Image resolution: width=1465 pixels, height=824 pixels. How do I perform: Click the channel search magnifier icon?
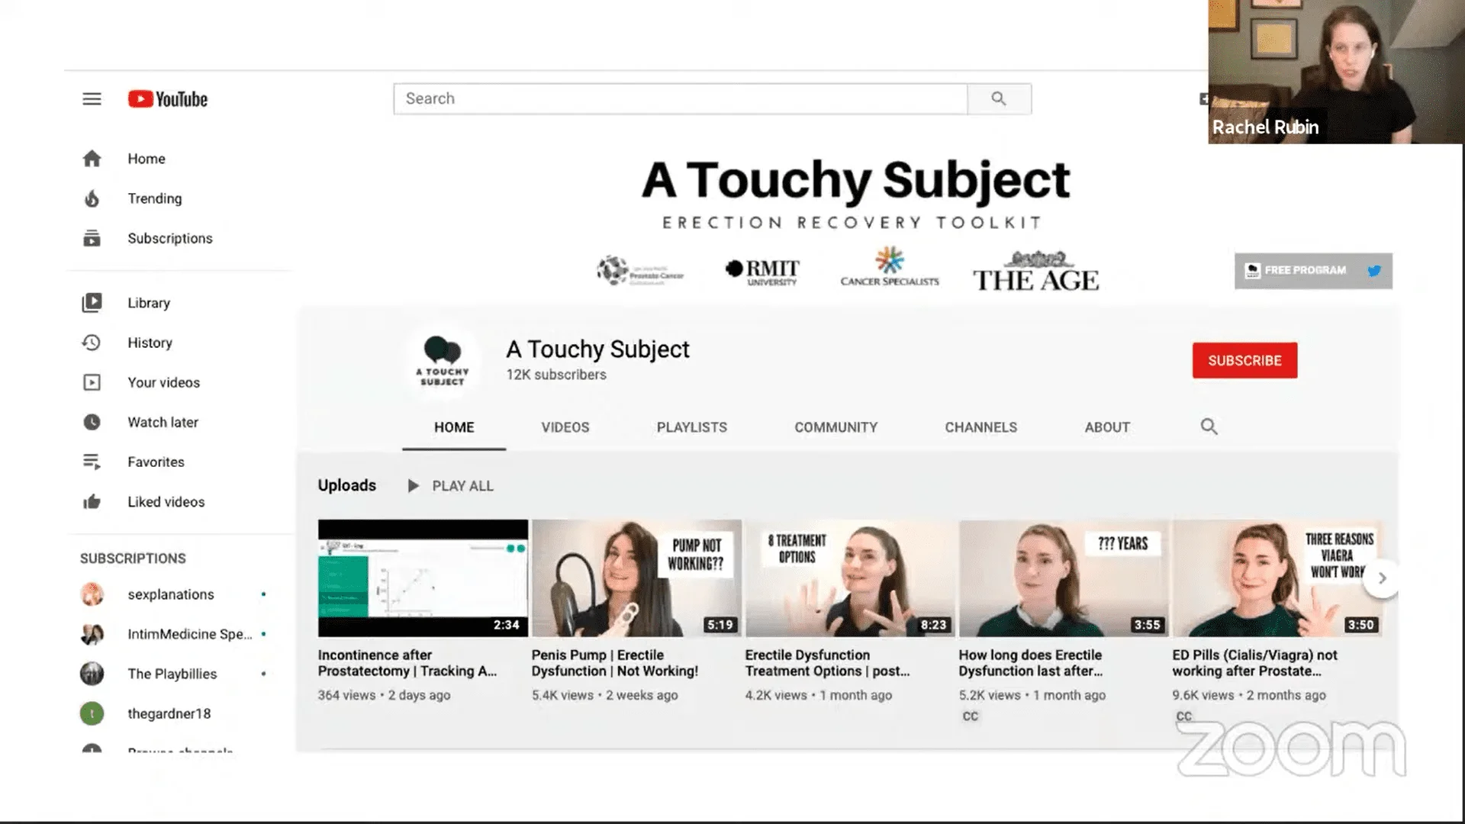1209,426
